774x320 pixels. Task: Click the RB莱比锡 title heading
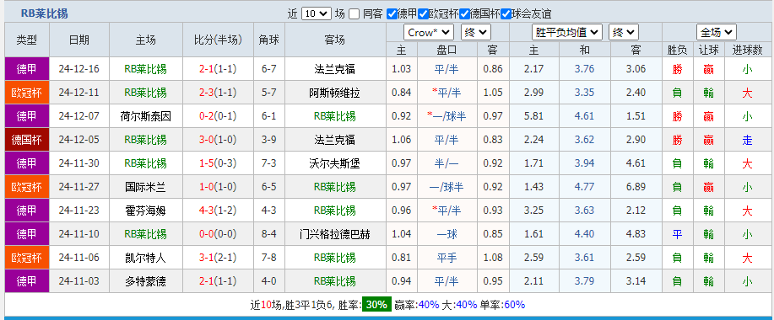tap(45, 13)
